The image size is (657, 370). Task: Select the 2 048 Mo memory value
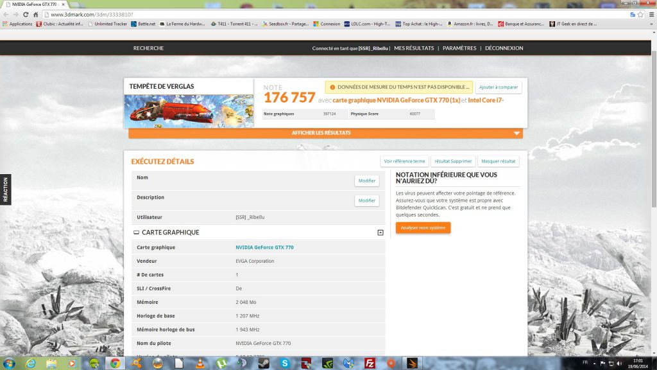246,302
